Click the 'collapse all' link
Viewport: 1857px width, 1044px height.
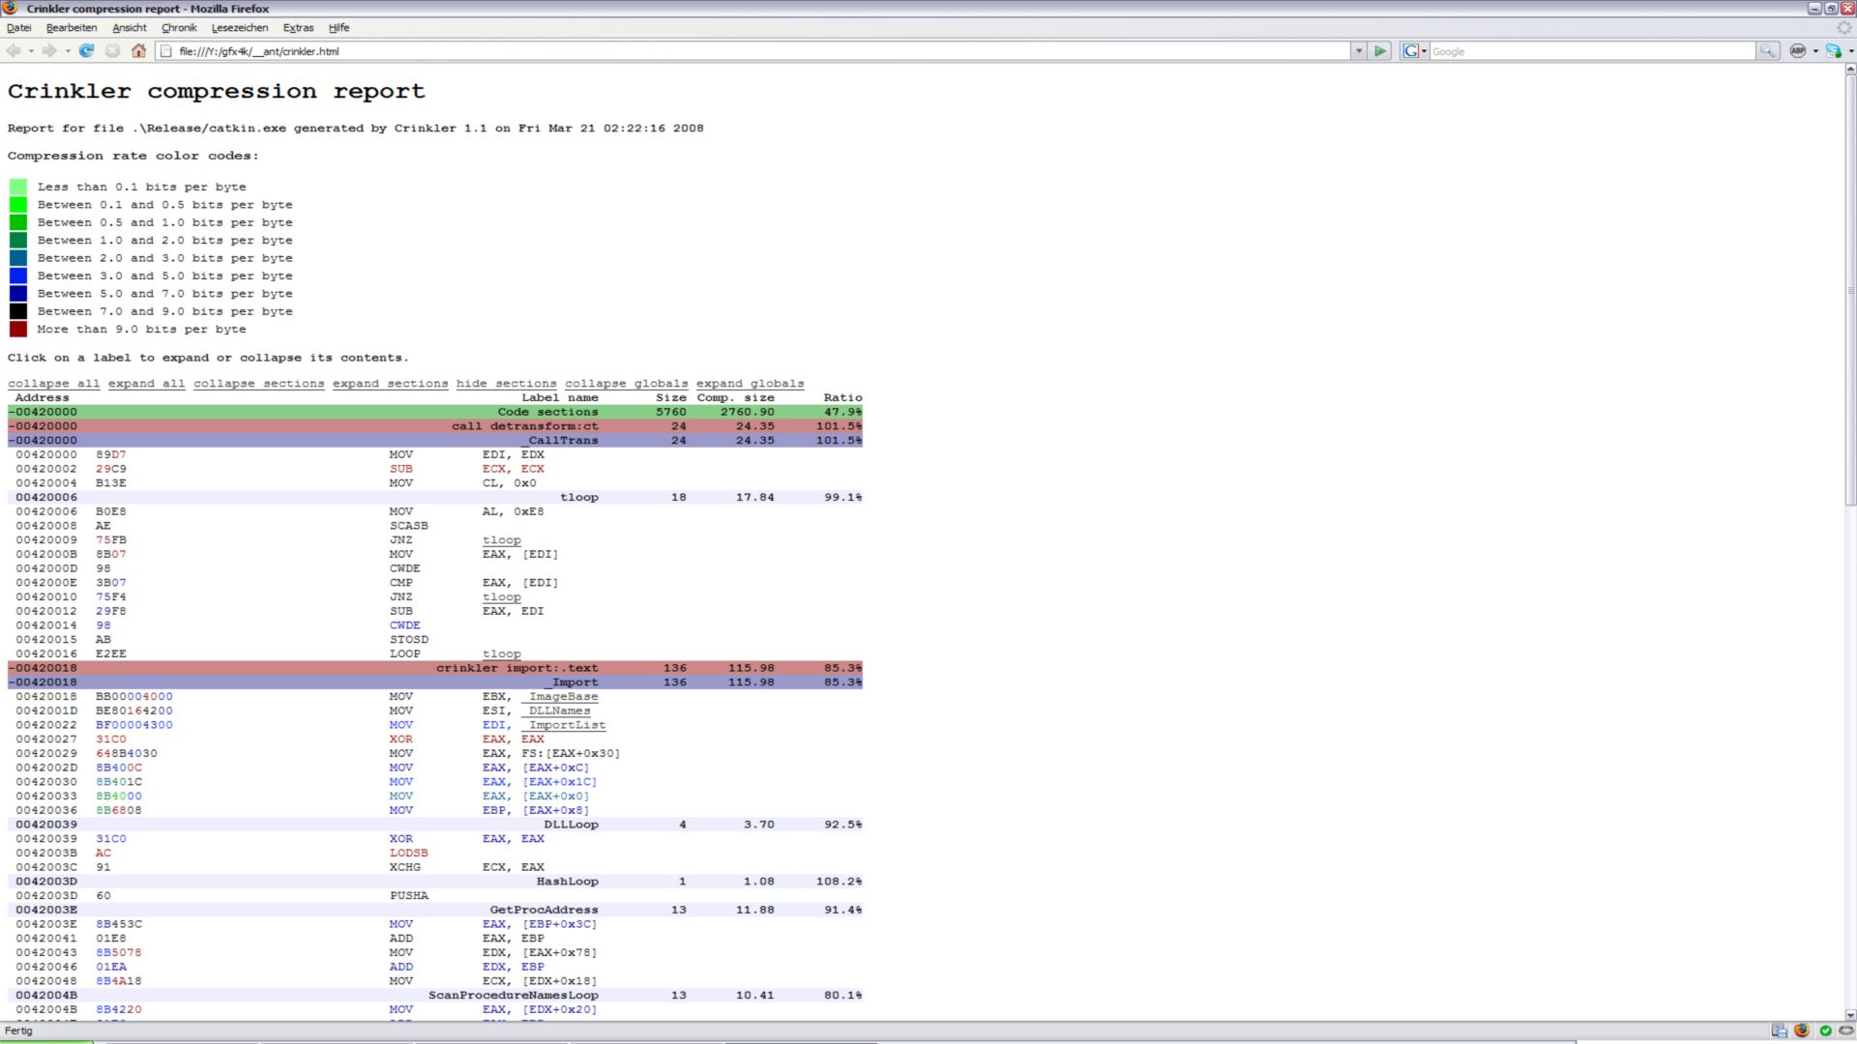pyautogui.click(x=53, y=384)
